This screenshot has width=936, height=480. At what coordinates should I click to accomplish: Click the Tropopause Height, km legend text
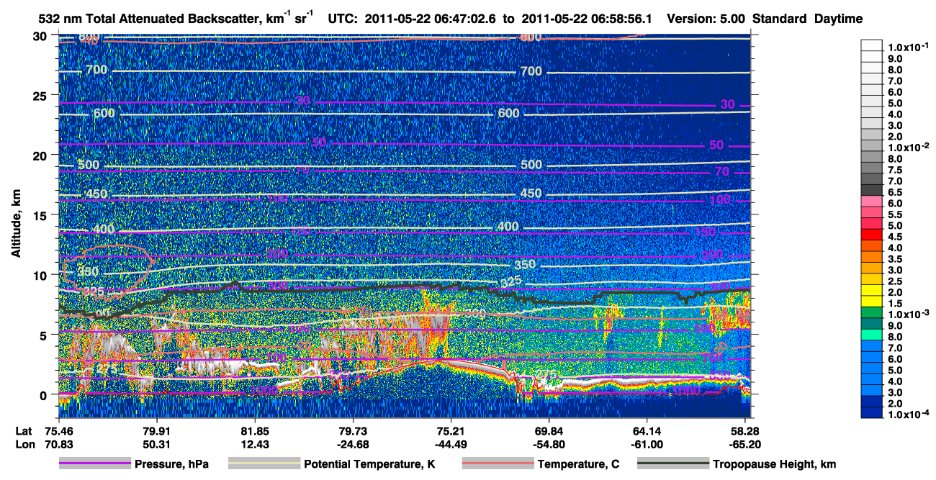[775, 465]
